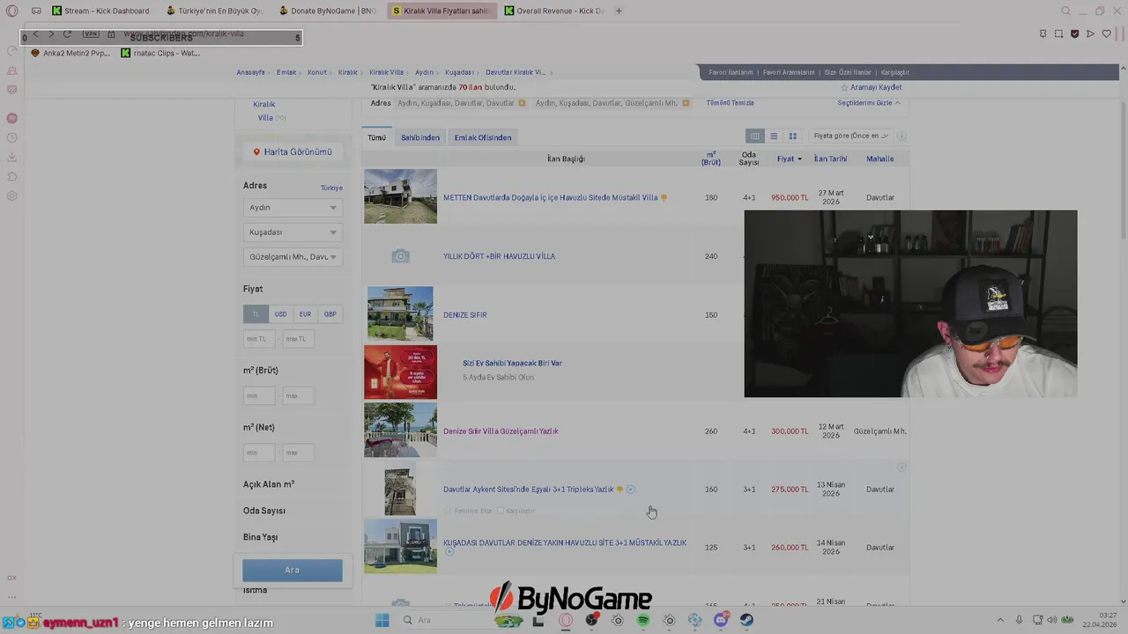Toggle the browser VPN badge

pos(90,33)
